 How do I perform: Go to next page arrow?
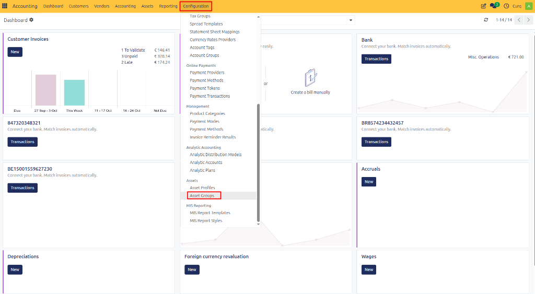[529, 20]
